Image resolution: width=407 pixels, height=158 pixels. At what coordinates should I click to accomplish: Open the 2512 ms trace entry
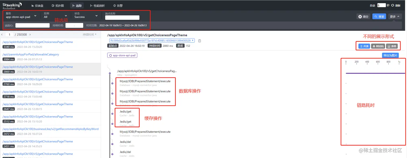(50, 119)
